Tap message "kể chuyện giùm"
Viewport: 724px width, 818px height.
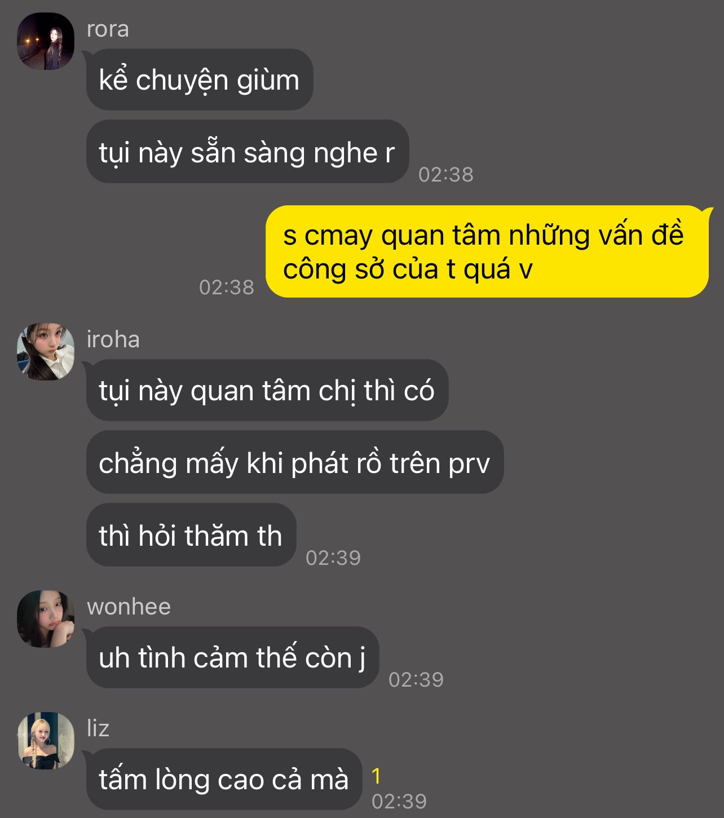pos(200,79)
